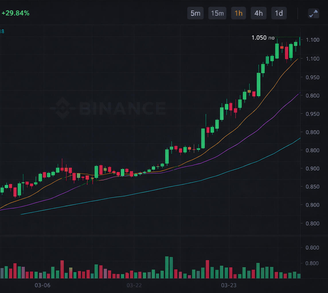The height and width of the screenshot is (293, 328).
Task: Click the 0.850 price axis label
Action: (313, 187)
